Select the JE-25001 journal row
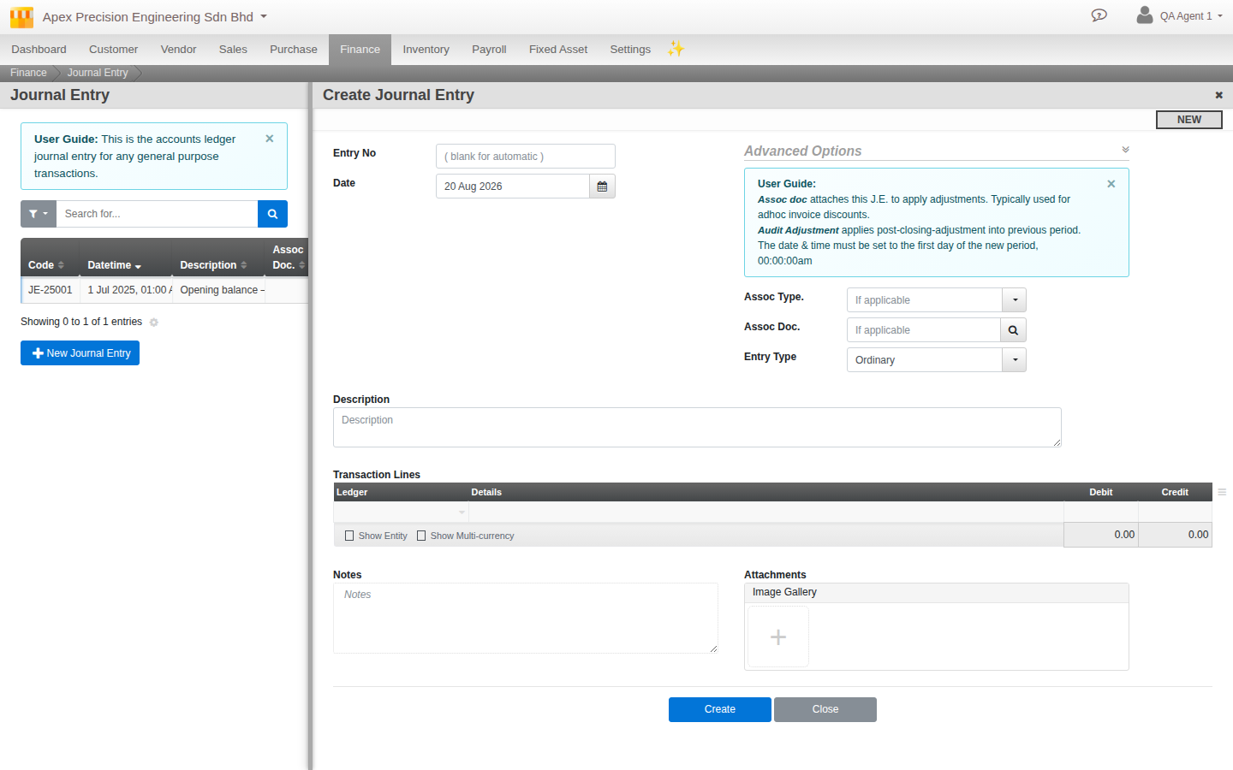1233x770 pixels. click(164, 290)
